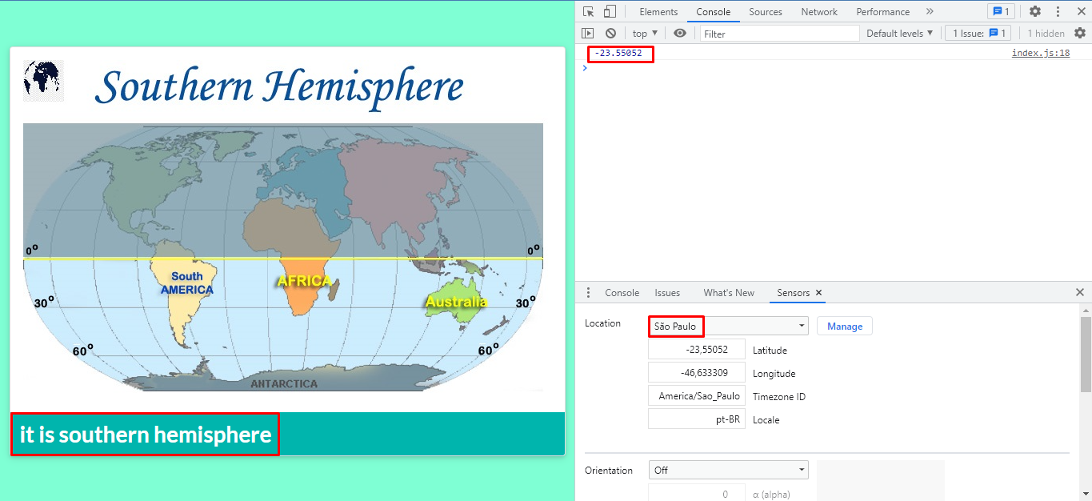
Task: Open the customize DevTools three-dot menu
Action: click(x=1058, y=11)
